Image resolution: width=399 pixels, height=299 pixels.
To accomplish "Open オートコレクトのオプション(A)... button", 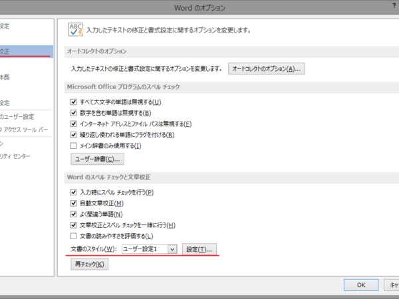I will click(267, 68).
